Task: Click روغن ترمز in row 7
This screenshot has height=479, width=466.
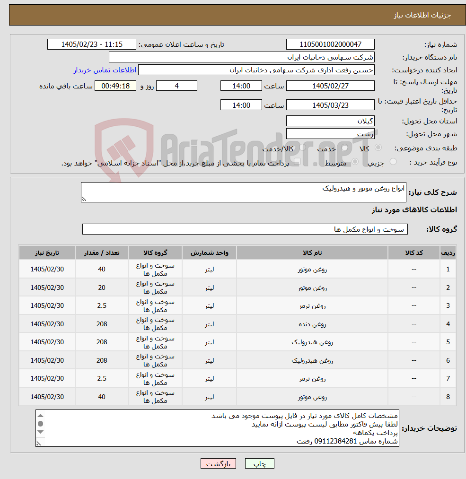Action: [x=312, y=378]
